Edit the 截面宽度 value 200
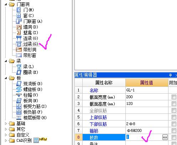Screen dimensions: 177x145 (x=147, y=97)
